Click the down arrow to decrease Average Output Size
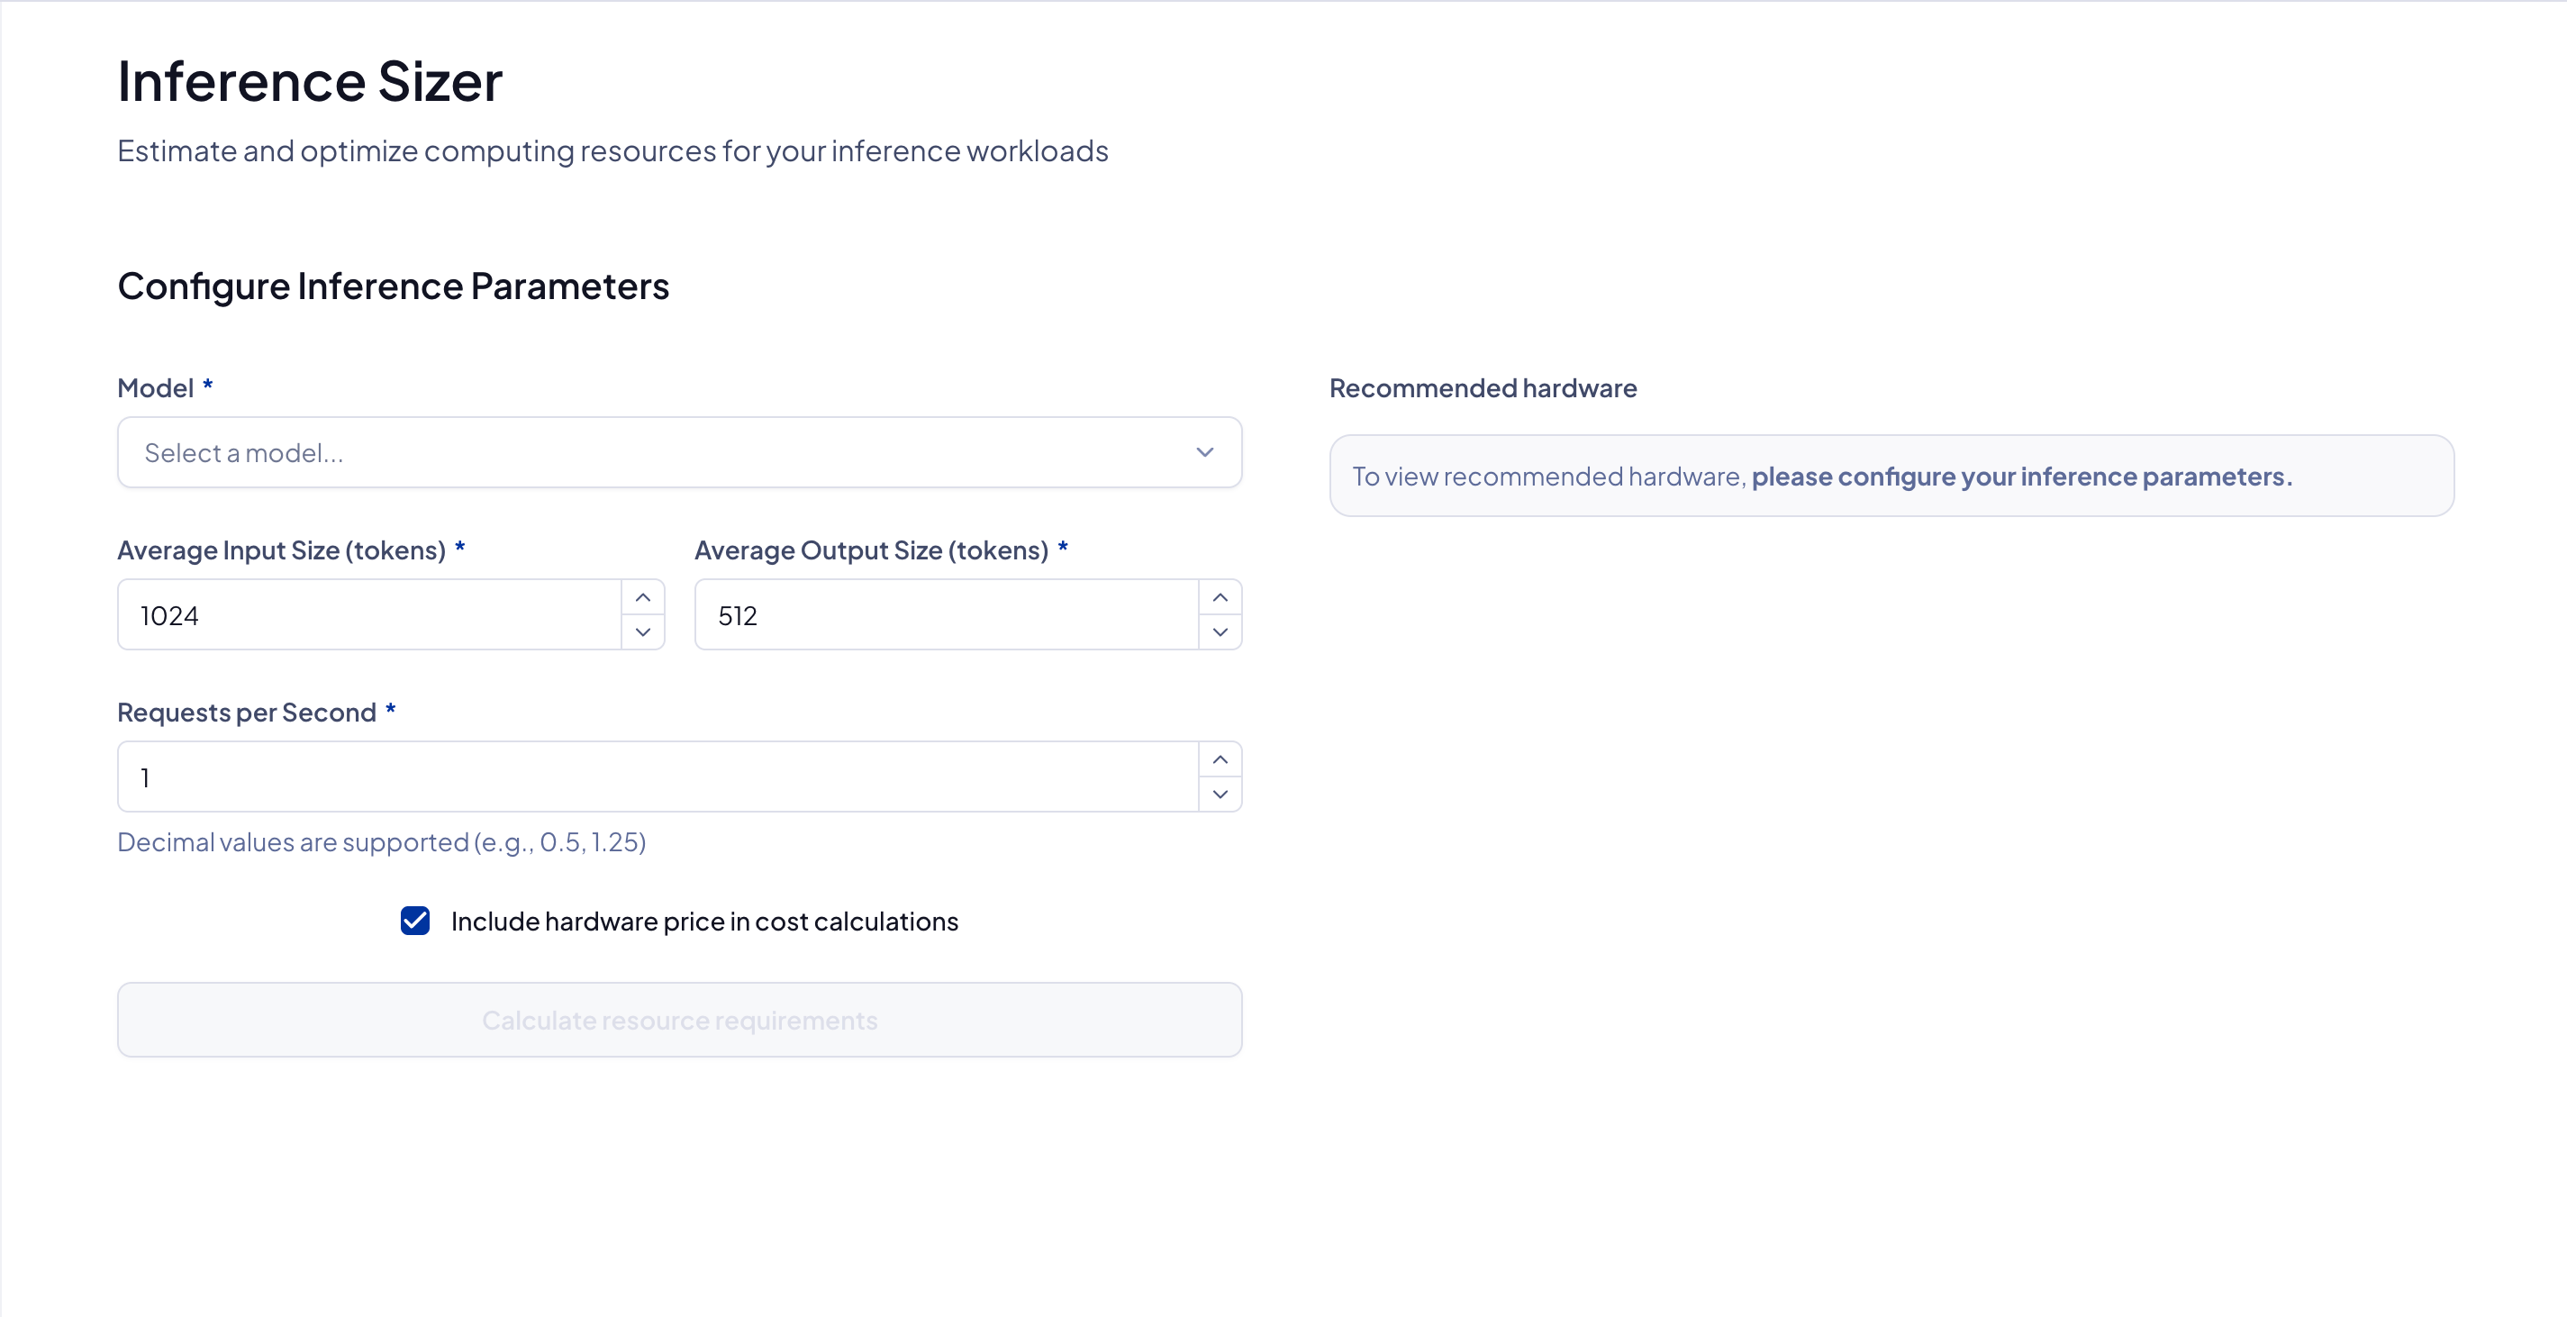2567x1317 pixels. pos(1220,632)
